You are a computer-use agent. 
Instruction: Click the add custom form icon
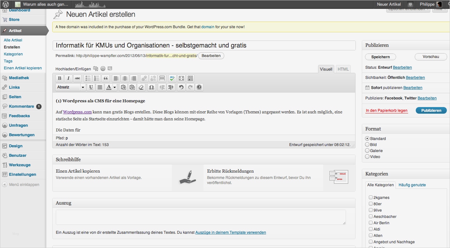[x=110, y=68]
